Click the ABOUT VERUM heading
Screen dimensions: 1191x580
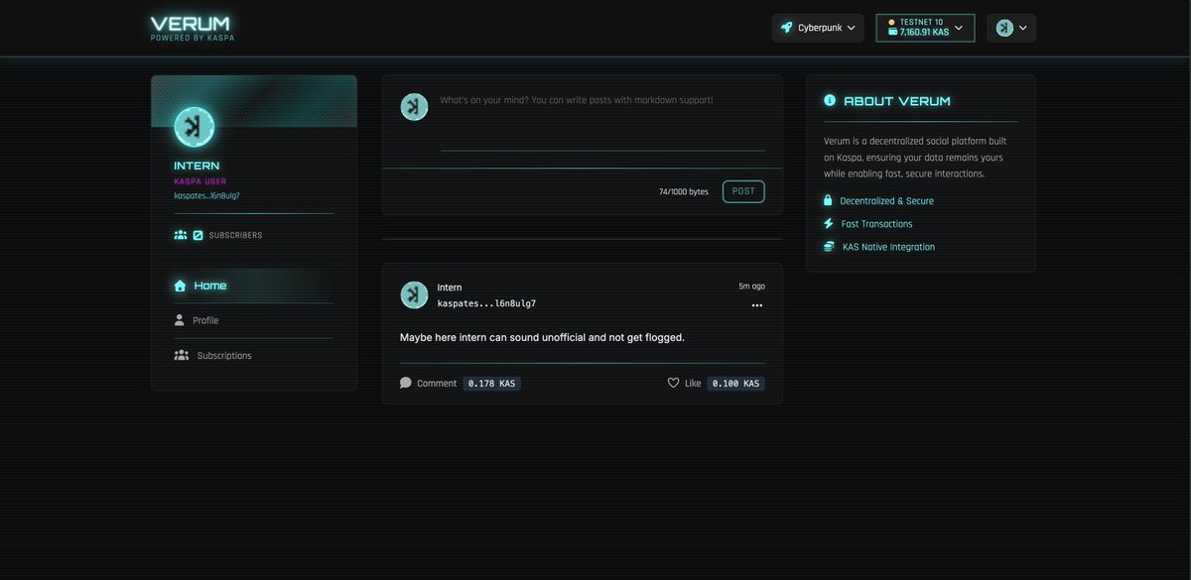(897, 101)
